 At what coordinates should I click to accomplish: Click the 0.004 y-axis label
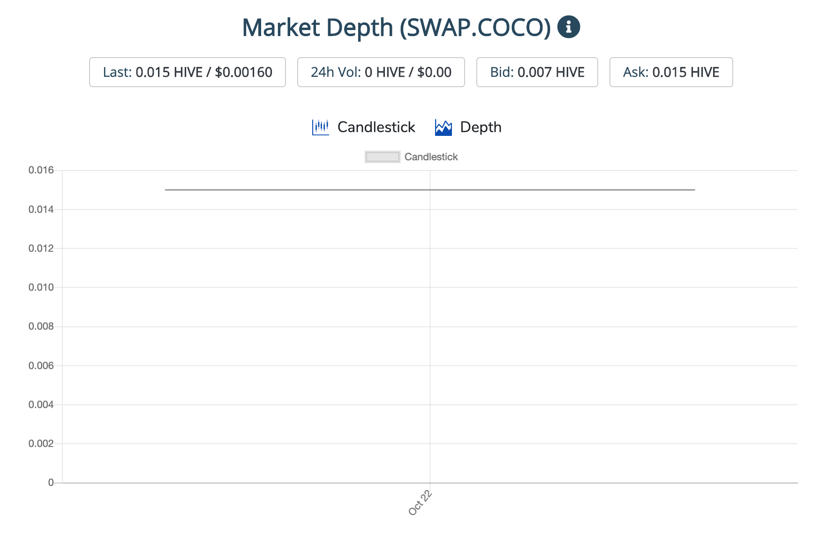pos(41,404)
